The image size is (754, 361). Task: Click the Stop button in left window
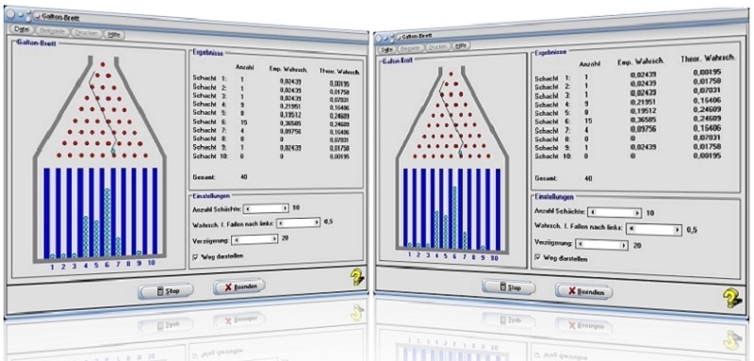pyautogui.click(x=166, y=291)
